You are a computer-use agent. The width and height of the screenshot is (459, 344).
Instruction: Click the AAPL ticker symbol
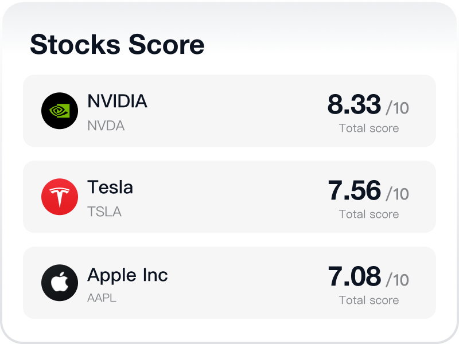102,298
